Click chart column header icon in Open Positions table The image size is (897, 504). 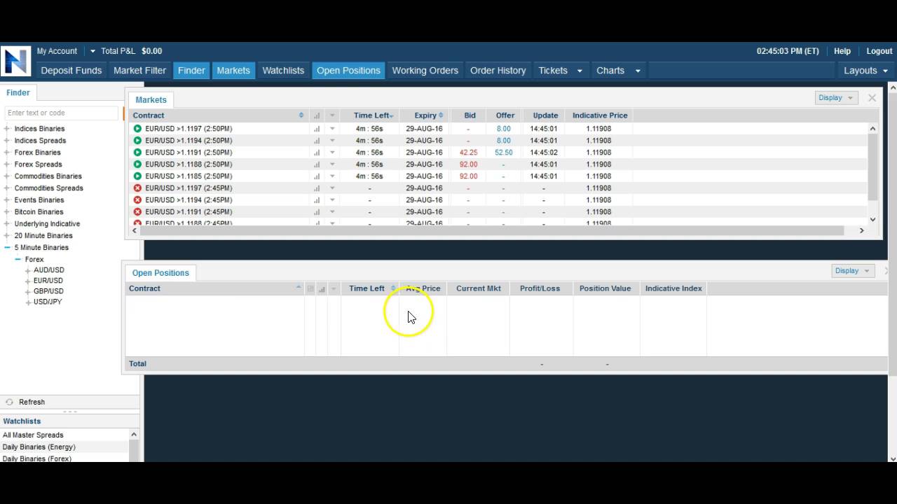(x=322, y=288)
